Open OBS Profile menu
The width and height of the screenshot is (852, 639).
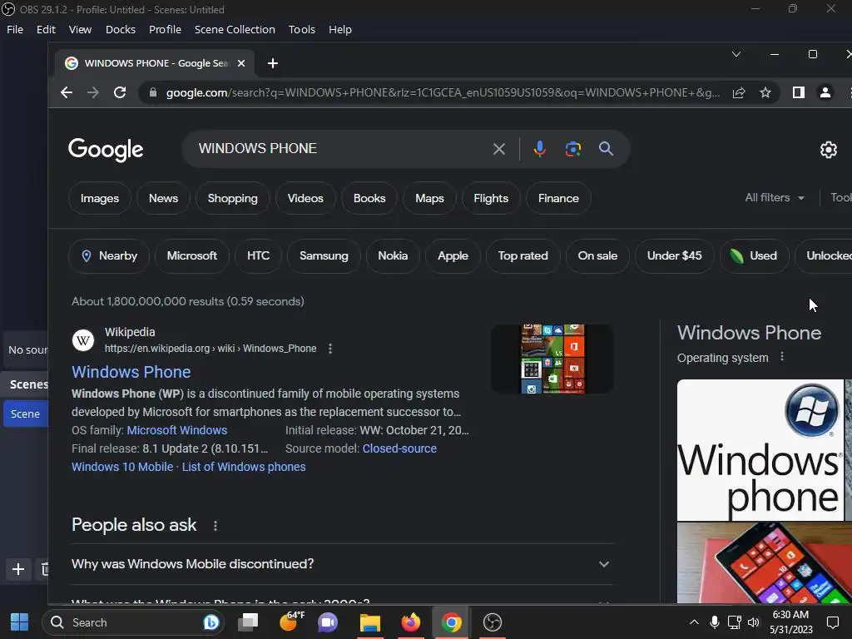pyautogui.click(x=165, y=29)
